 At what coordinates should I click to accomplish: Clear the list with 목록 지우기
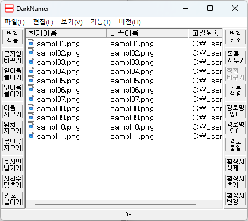pos(235,57)
